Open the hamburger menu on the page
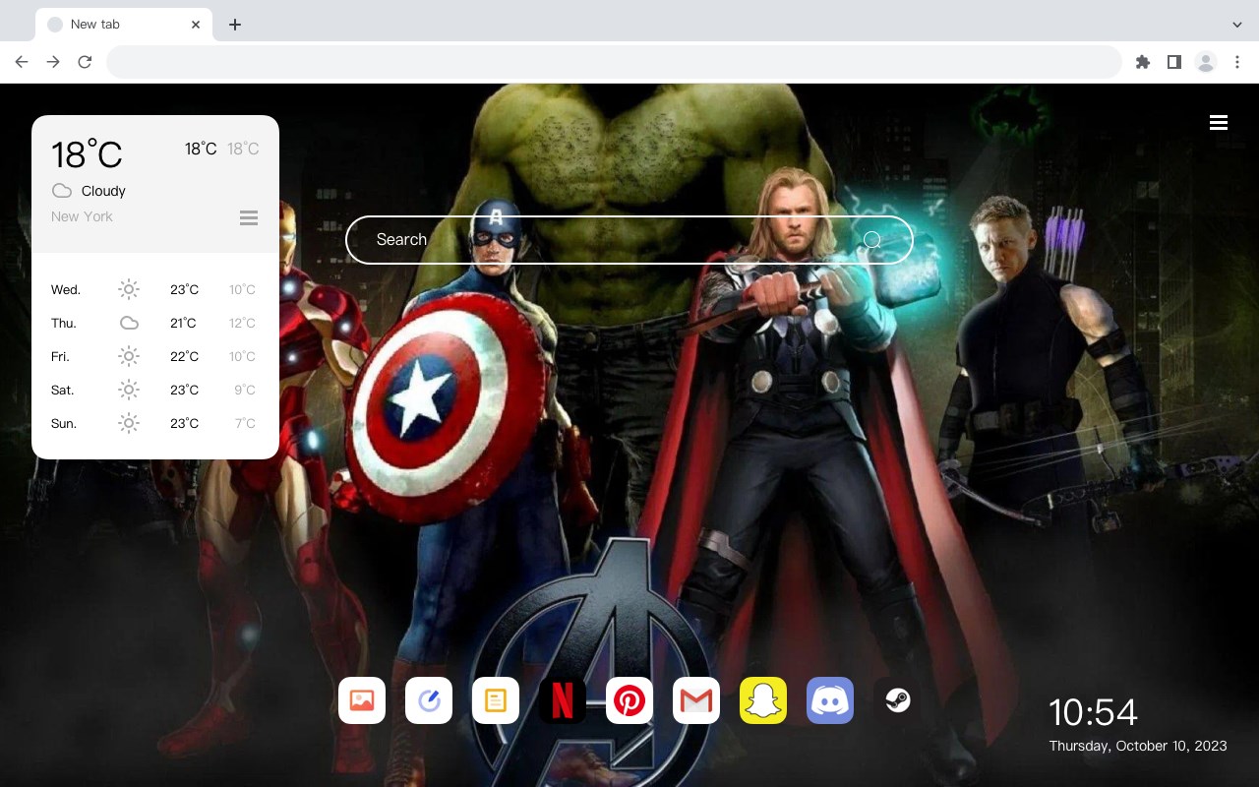 1219,122
